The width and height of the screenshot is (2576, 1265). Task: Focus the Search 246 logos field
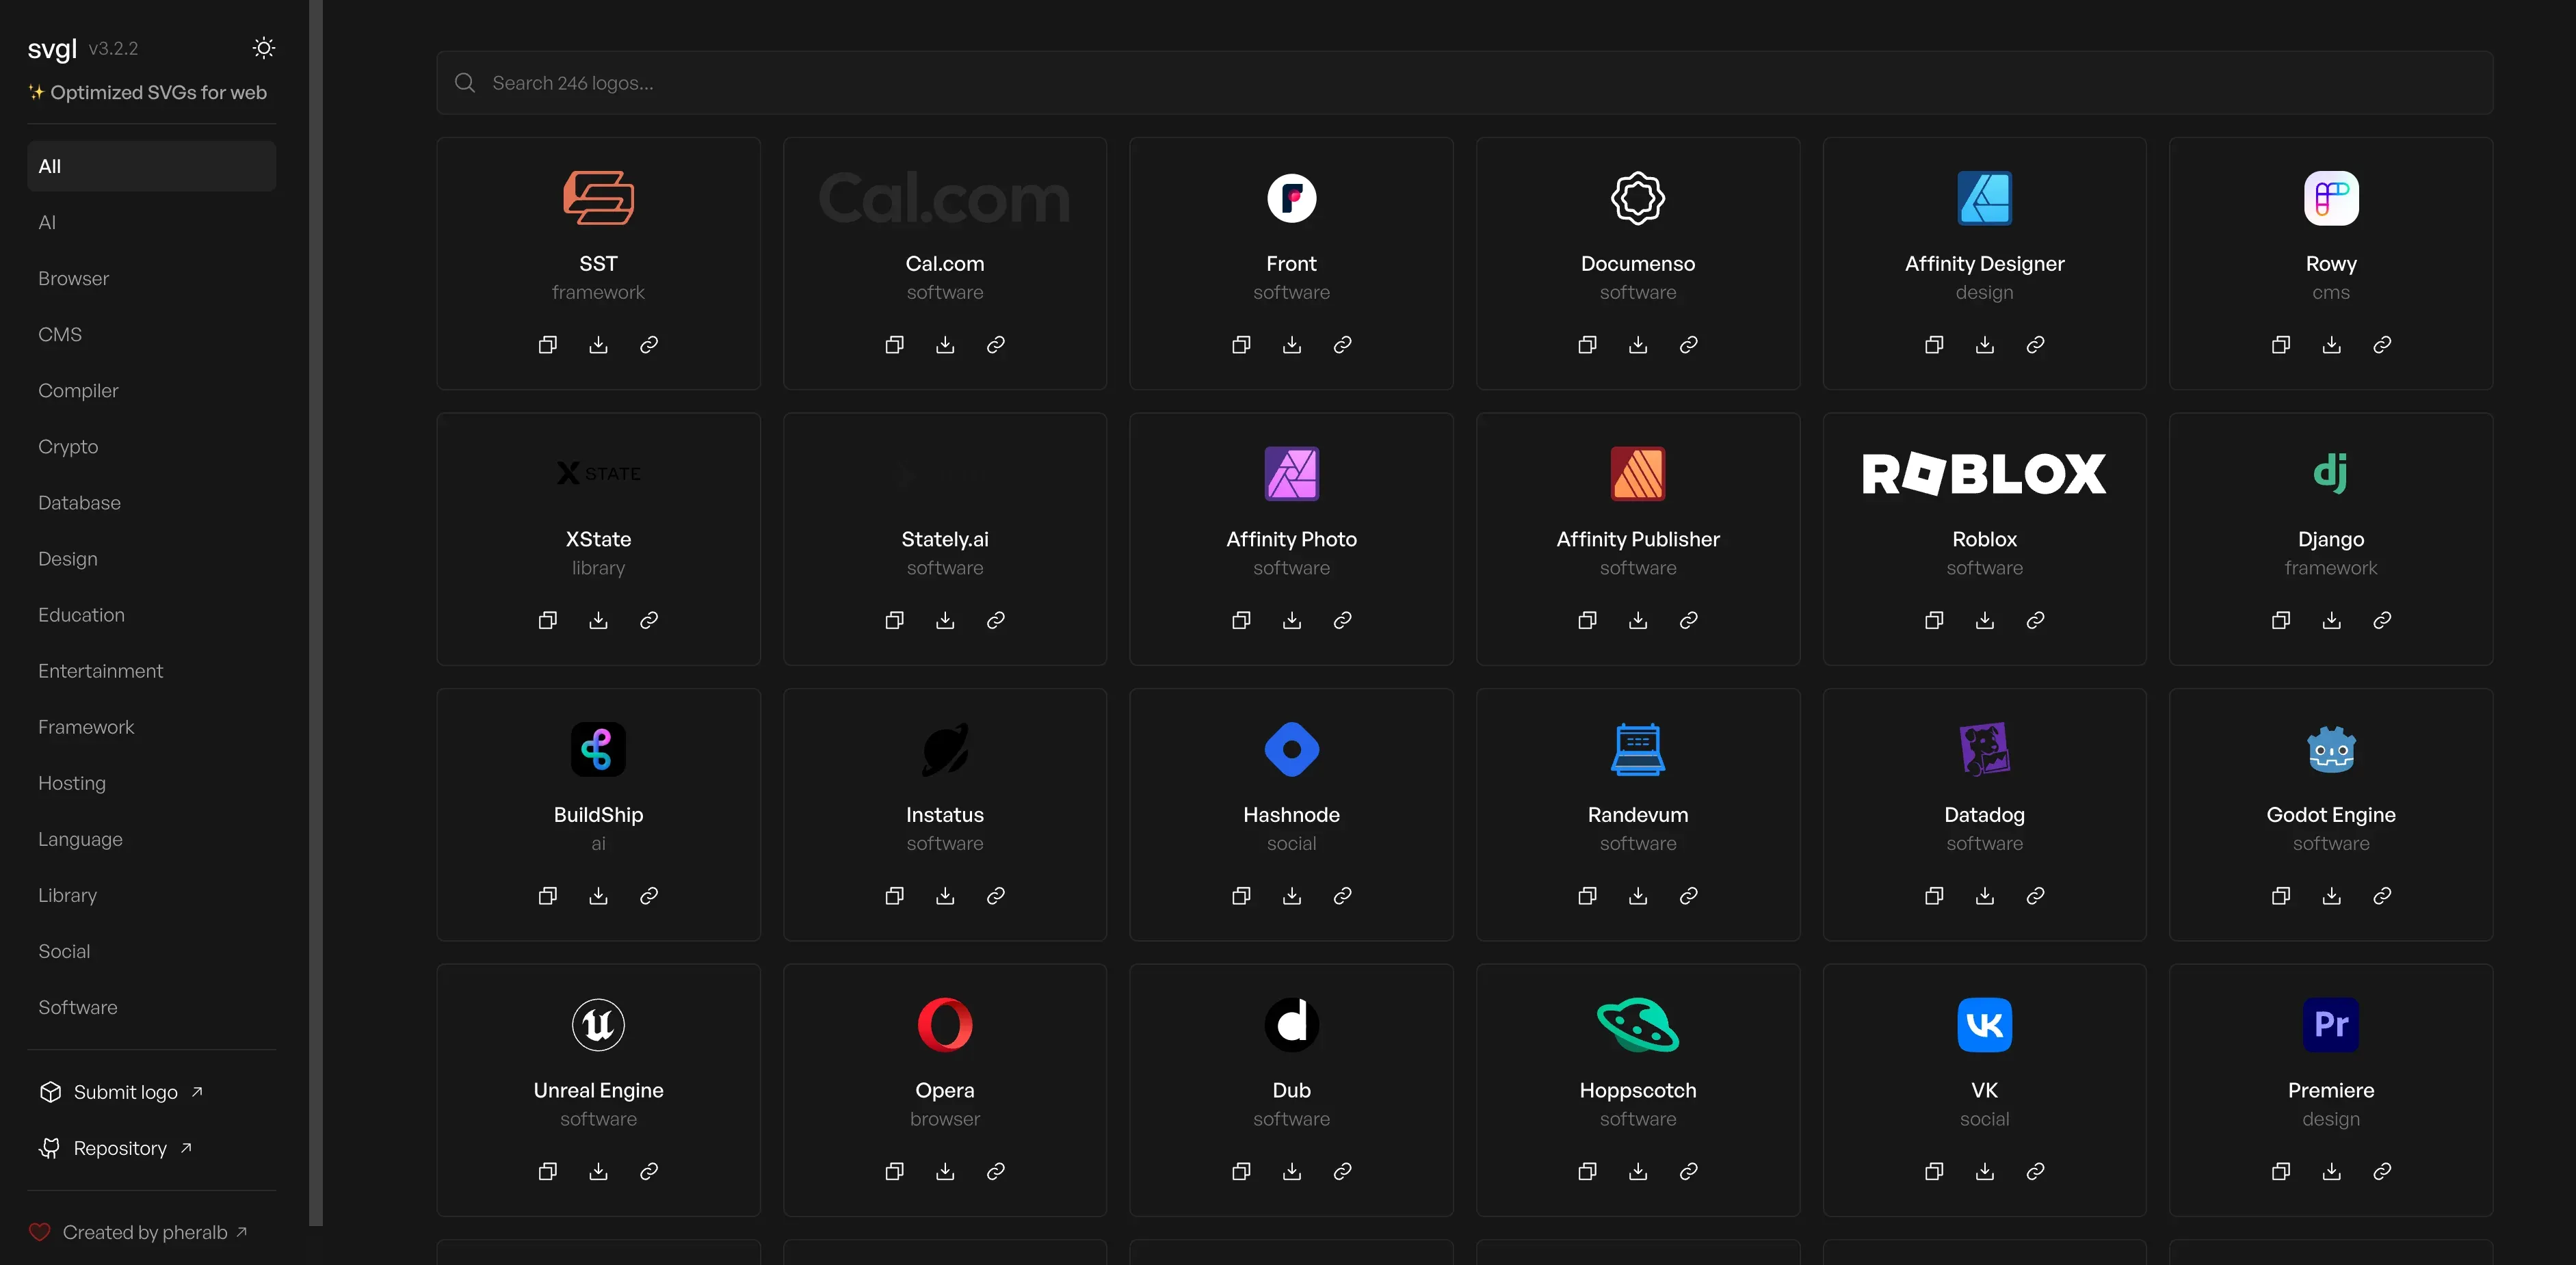tap(1464, 83)
